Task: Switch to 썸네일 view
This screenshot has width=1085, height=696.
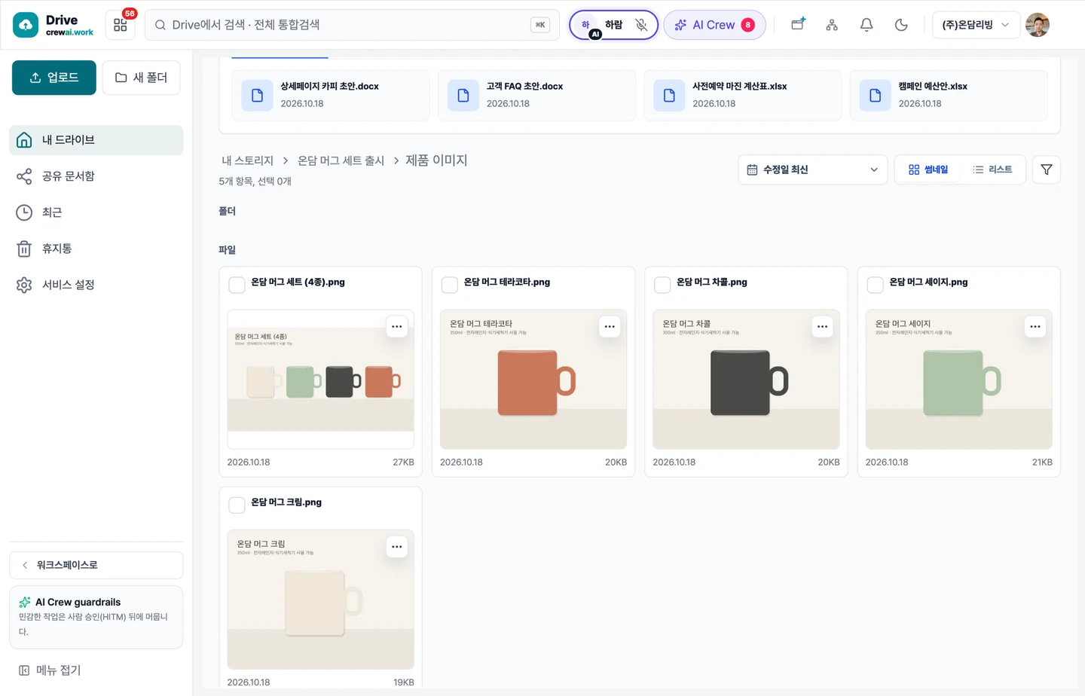Action: pyautogui.click(x=928, y=169)
